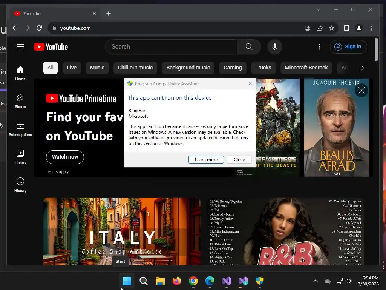Screen dimensions: 386x290
Task: Open the Chrome three-dot menu
Action: pos(371,28)
